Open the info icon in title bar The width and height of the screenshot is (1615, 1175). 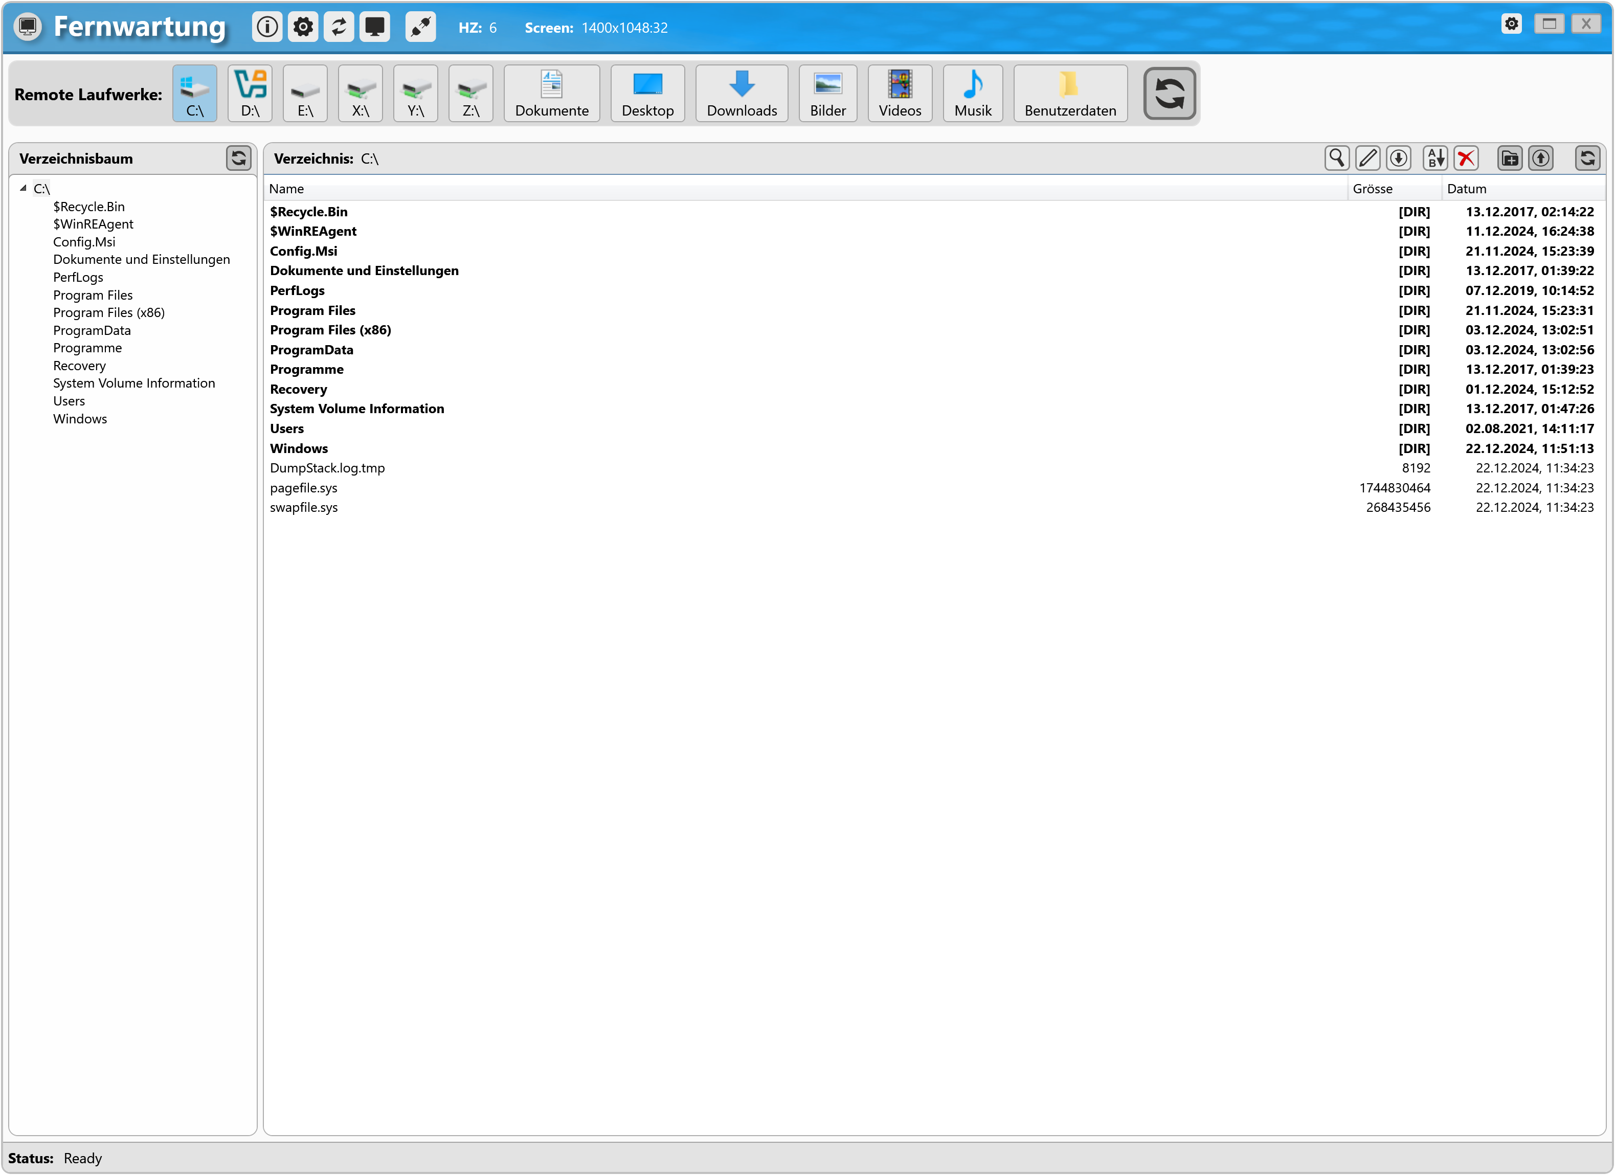coord(267,27)
